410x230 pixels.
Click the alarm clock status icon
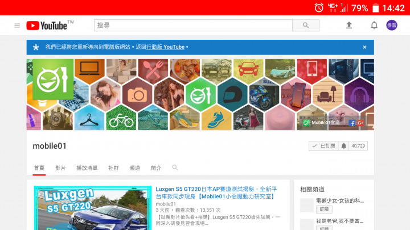tap(319, 7)
